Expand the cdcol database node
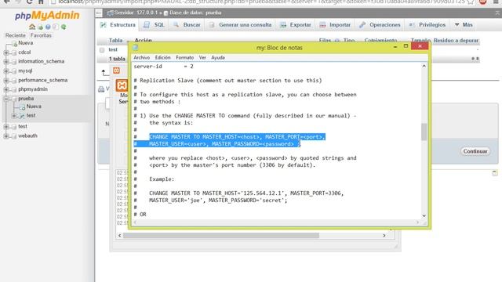This screenshot has width=502, height=282. 6,52
